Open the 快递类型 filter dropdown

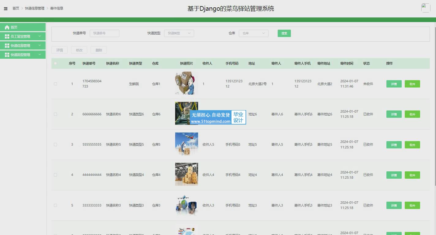pos(179,33)
